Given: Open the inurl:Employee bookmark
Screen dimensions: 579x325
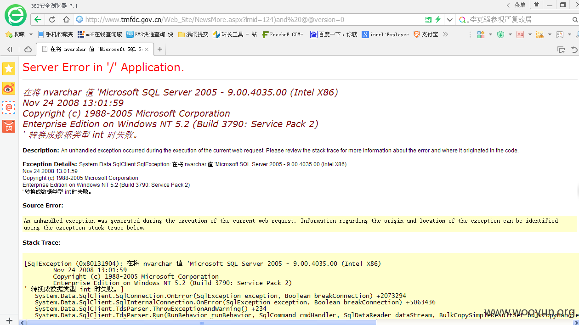Looking at the screenshot, I should pyautogui.click(x=385, y=34).
